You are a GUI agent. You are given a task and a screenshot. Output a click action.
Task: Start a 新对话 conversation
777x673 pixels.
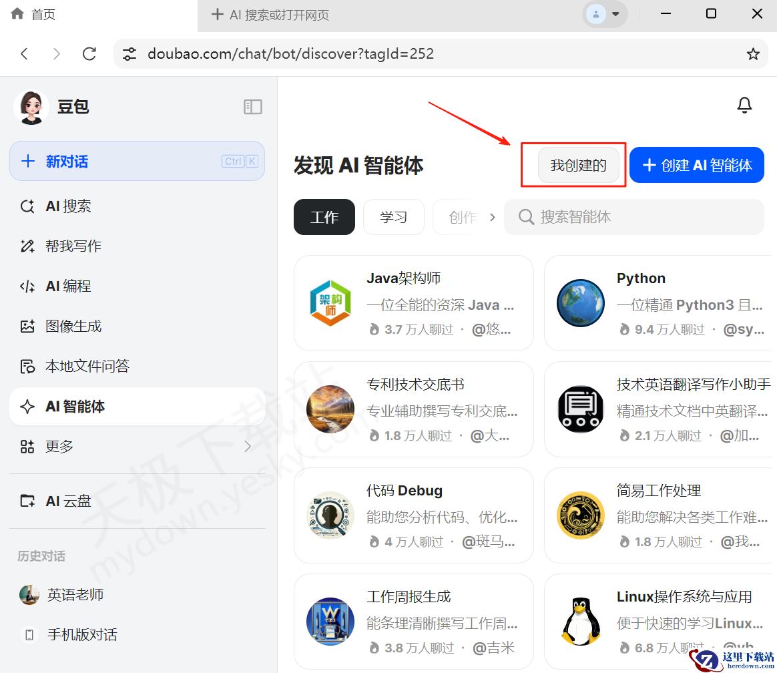pos(137,161)
